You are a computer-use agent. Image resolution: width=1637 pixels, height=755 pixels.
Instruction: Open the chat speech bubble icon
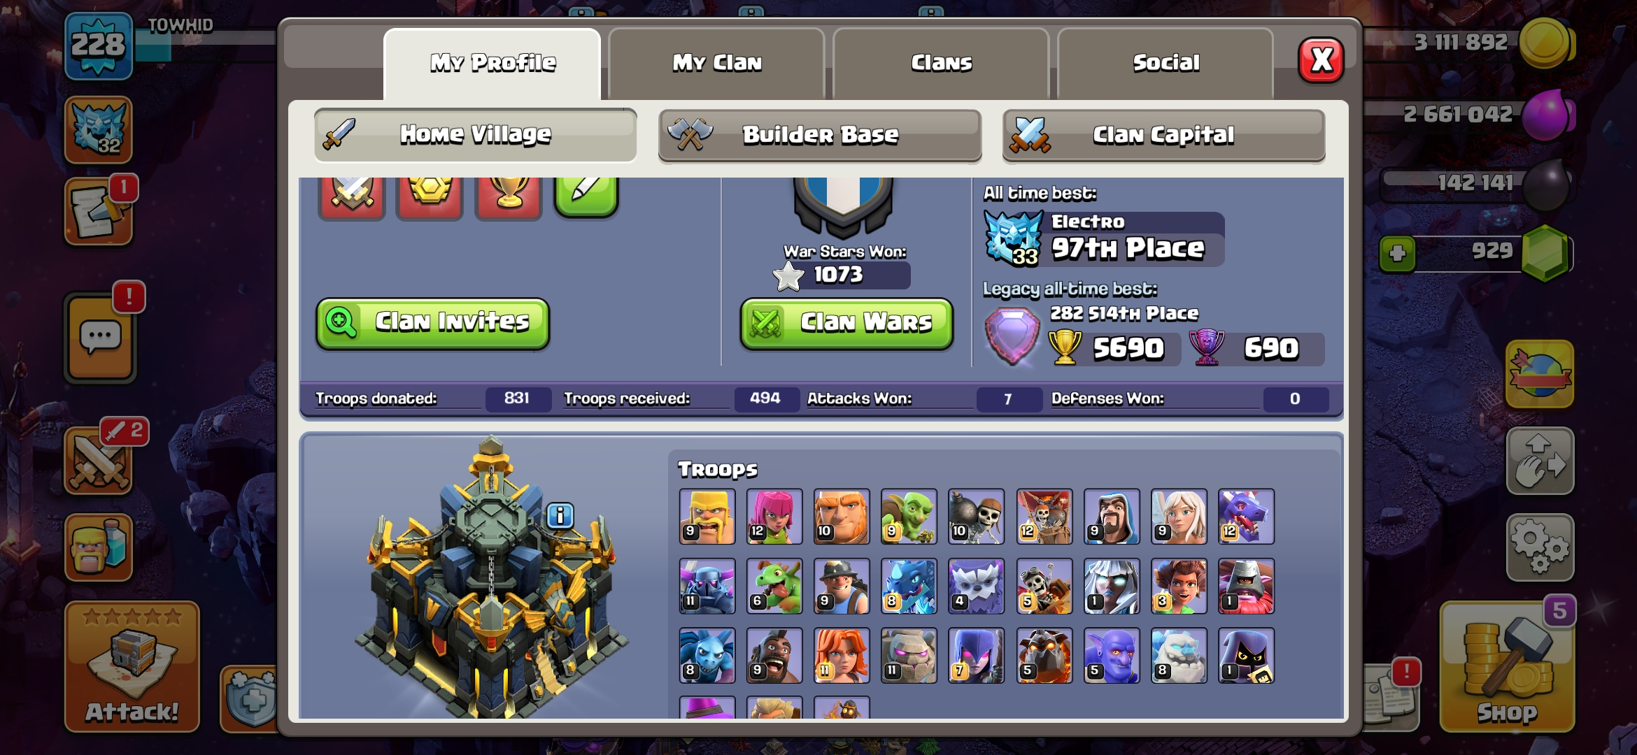[x=100, y=338]
